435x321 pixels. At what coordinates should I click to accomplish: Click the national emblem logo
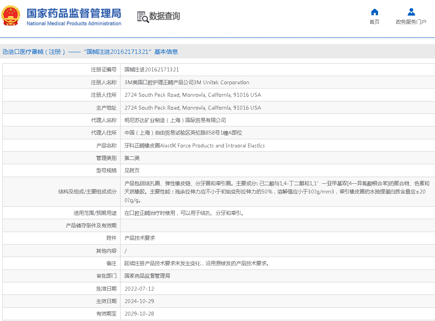[11, 16]
